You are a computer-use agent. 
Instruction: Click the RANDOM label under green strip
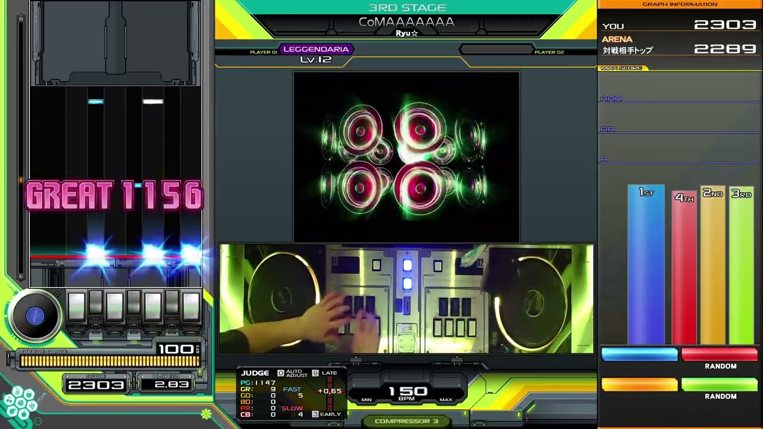721,397
